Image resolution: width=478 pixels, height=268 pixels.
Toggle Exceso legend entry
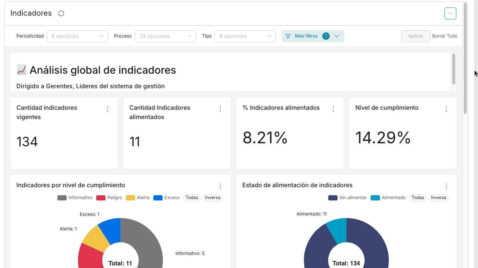click(167, 198)
